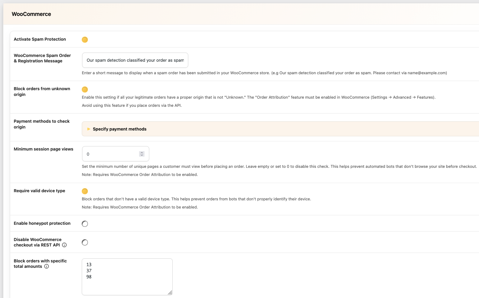Click info icon next to total amounts label
This screenshot has height=298, width=479.
tap(46, 266)
